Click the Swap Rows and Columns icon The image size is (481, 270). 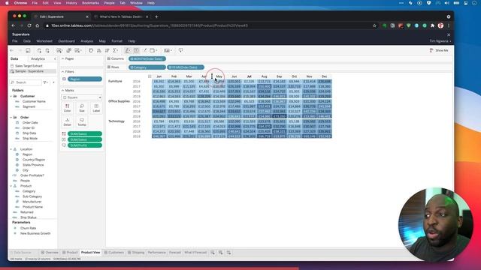91,50
